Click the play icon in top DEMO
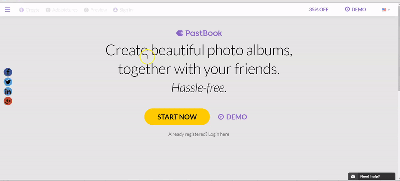The image size is (400, 181). click(x=347, y=9)
